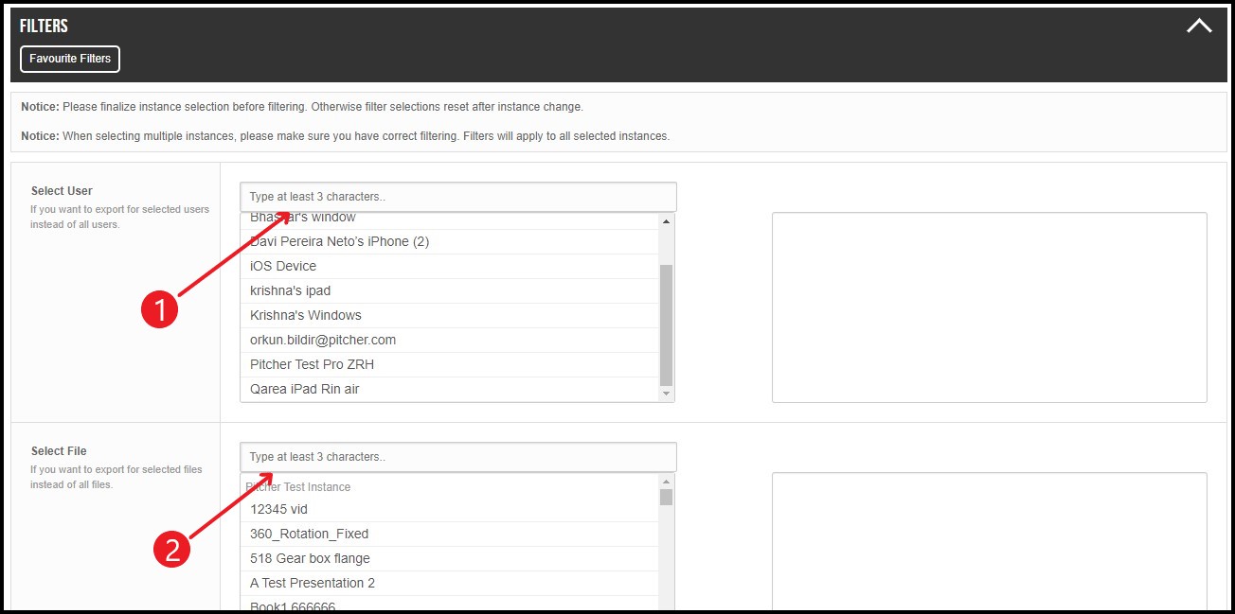Collapse the Filters panel with the chevron
This screenshot has height=614, width=1235.
pos(1198,26)
